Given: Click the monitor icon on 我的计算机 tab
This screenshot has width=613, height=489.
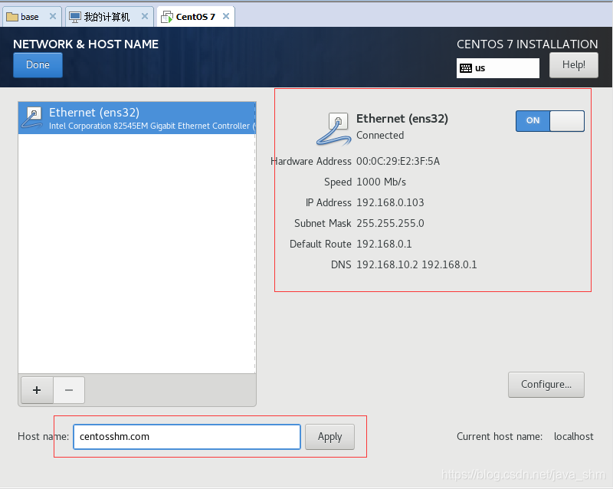Looking at the screenshot, I should (x=74, y=17).
